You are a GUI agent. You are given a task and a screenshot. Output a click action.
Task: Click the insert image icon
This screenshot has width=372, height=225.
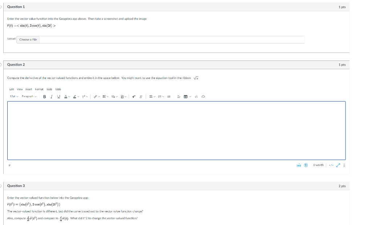[x=104, y=96]
